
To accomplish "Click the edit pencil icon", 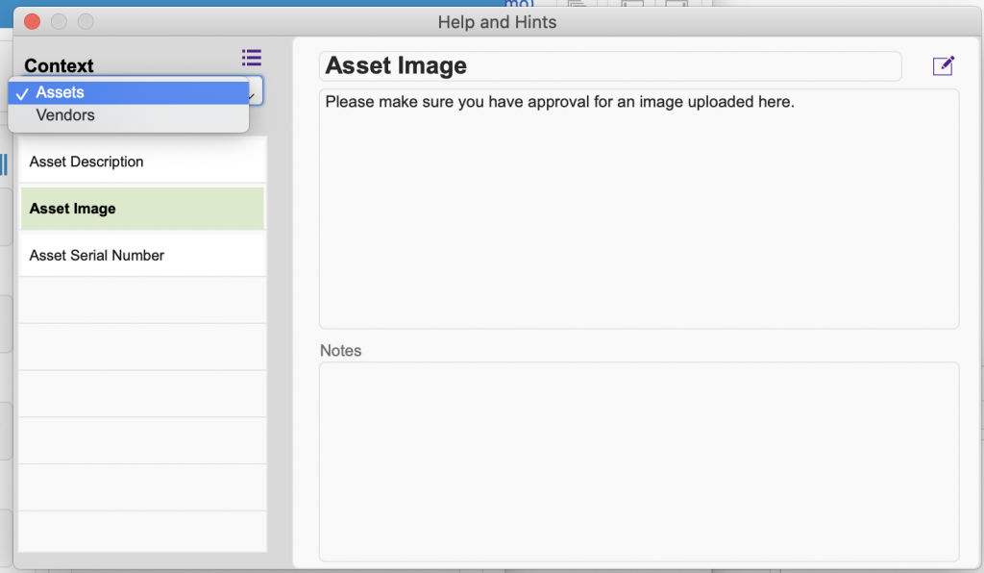I will 944,65.
